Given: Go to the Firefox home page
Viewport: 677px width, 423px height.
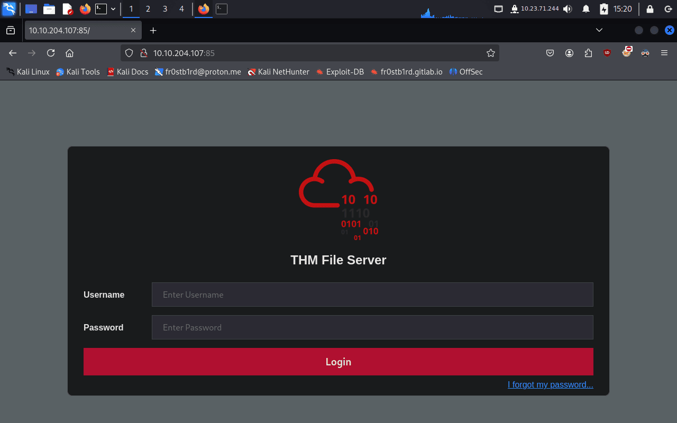Looking at the screenshot, I should pyautogui.click(x=69, y=53).
